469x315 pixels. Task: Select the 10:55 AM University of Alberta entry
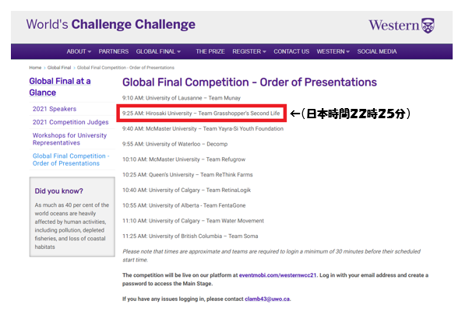(x=184, y=205)
